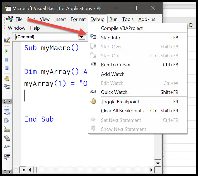Run the macro with green play icon
198x176 pixels.
tap(7, 51)
